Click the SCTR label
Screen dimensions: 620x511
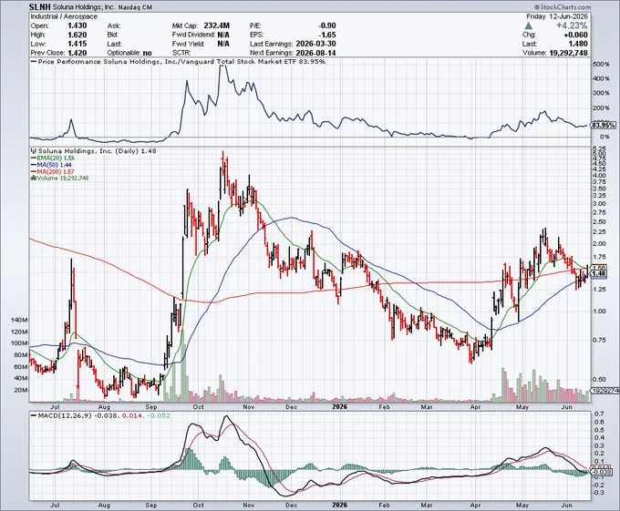coord(181,53)
